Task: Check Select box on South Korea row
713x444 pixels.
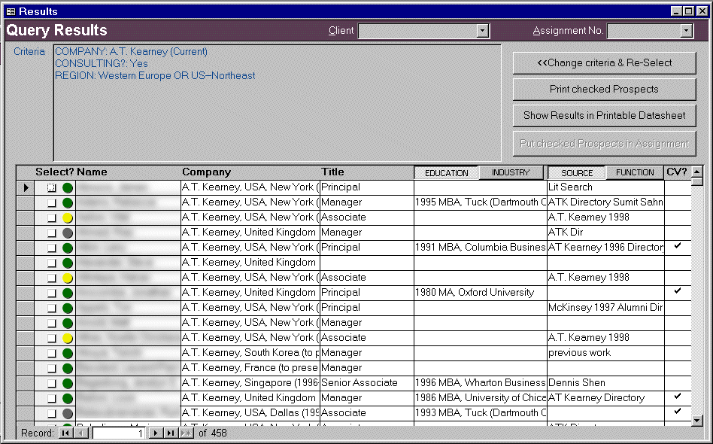Action: pyautogui.click(x=52, y=354)
